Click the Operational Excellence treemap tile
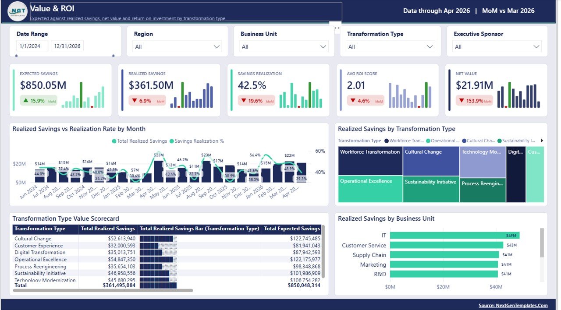 click(370, 189)
